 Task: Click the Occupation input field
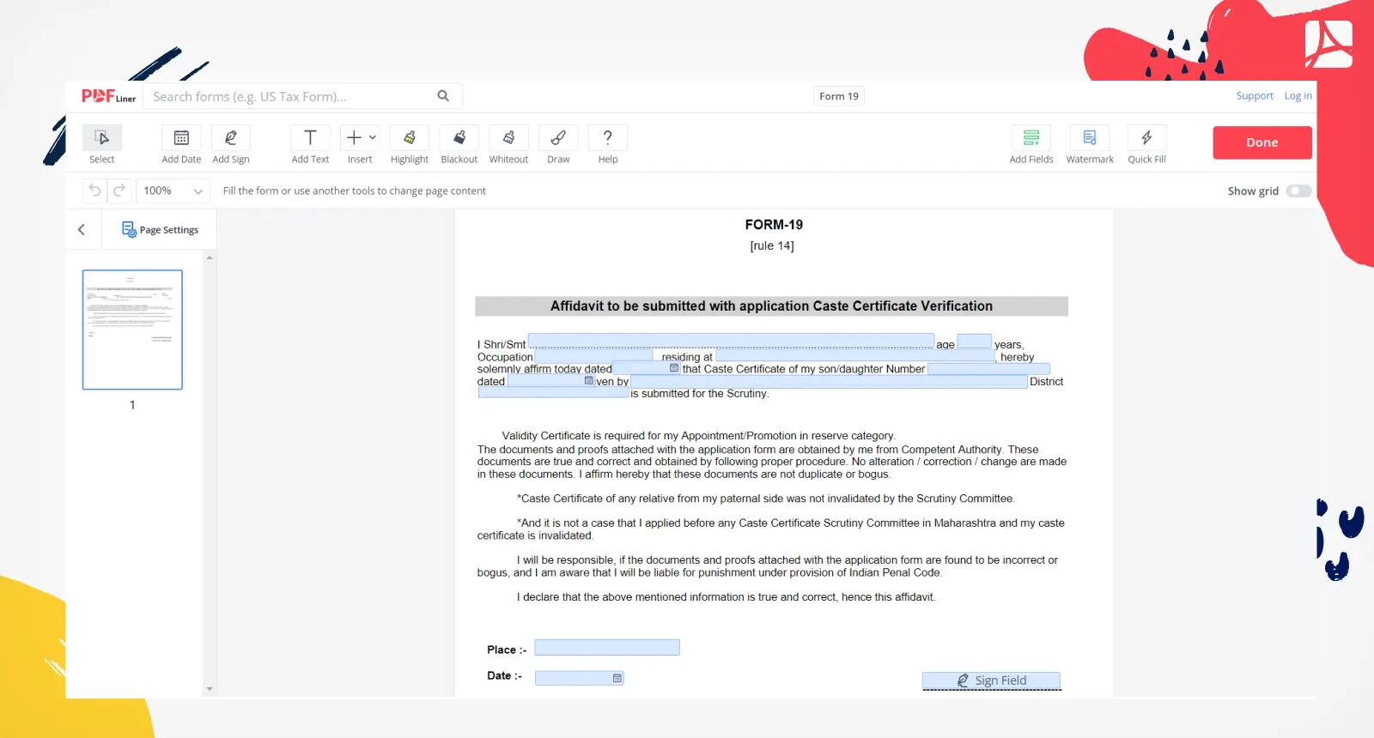point(593,355)
